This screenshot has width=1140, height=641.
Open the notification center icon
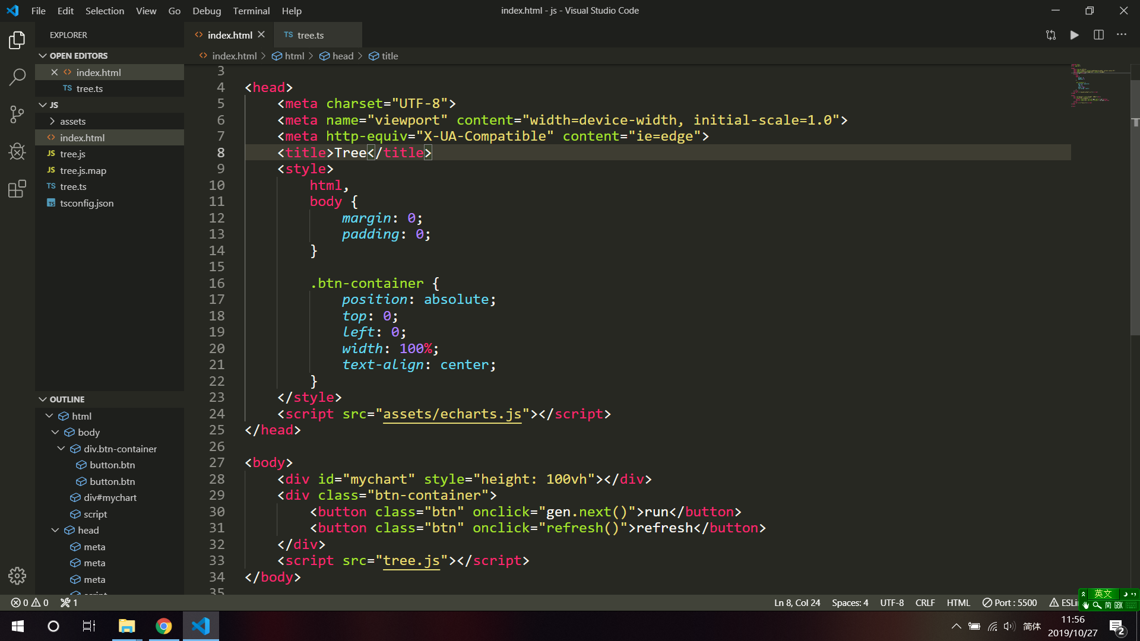tap(1117, 627)
